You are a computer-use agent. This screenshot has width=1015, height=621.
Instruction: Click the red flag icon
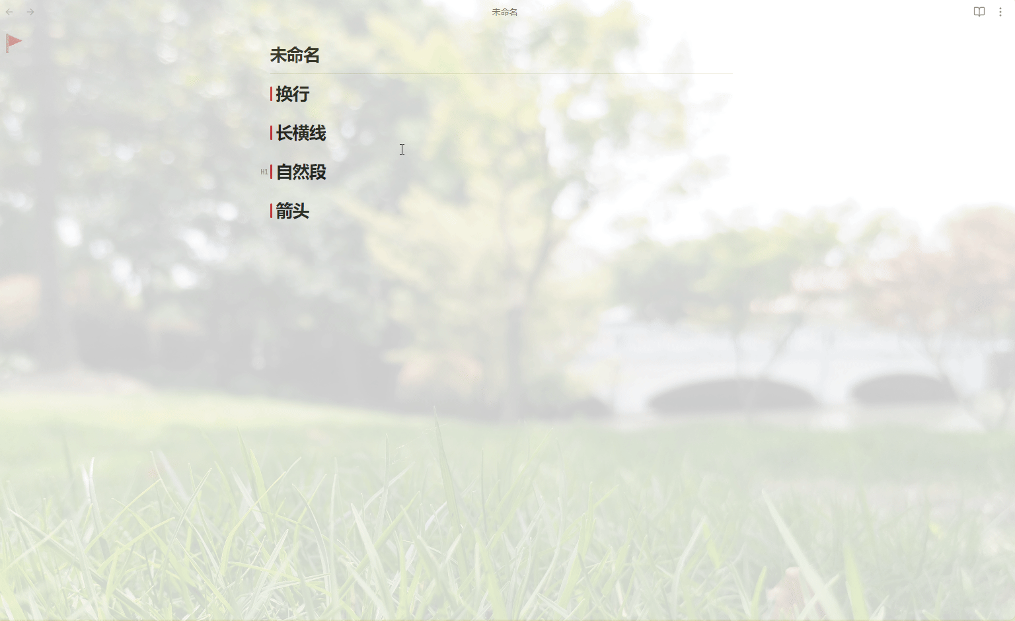[x=13, y=42]
